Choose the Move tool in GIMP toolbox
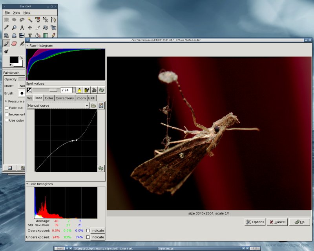 (30, 27)
